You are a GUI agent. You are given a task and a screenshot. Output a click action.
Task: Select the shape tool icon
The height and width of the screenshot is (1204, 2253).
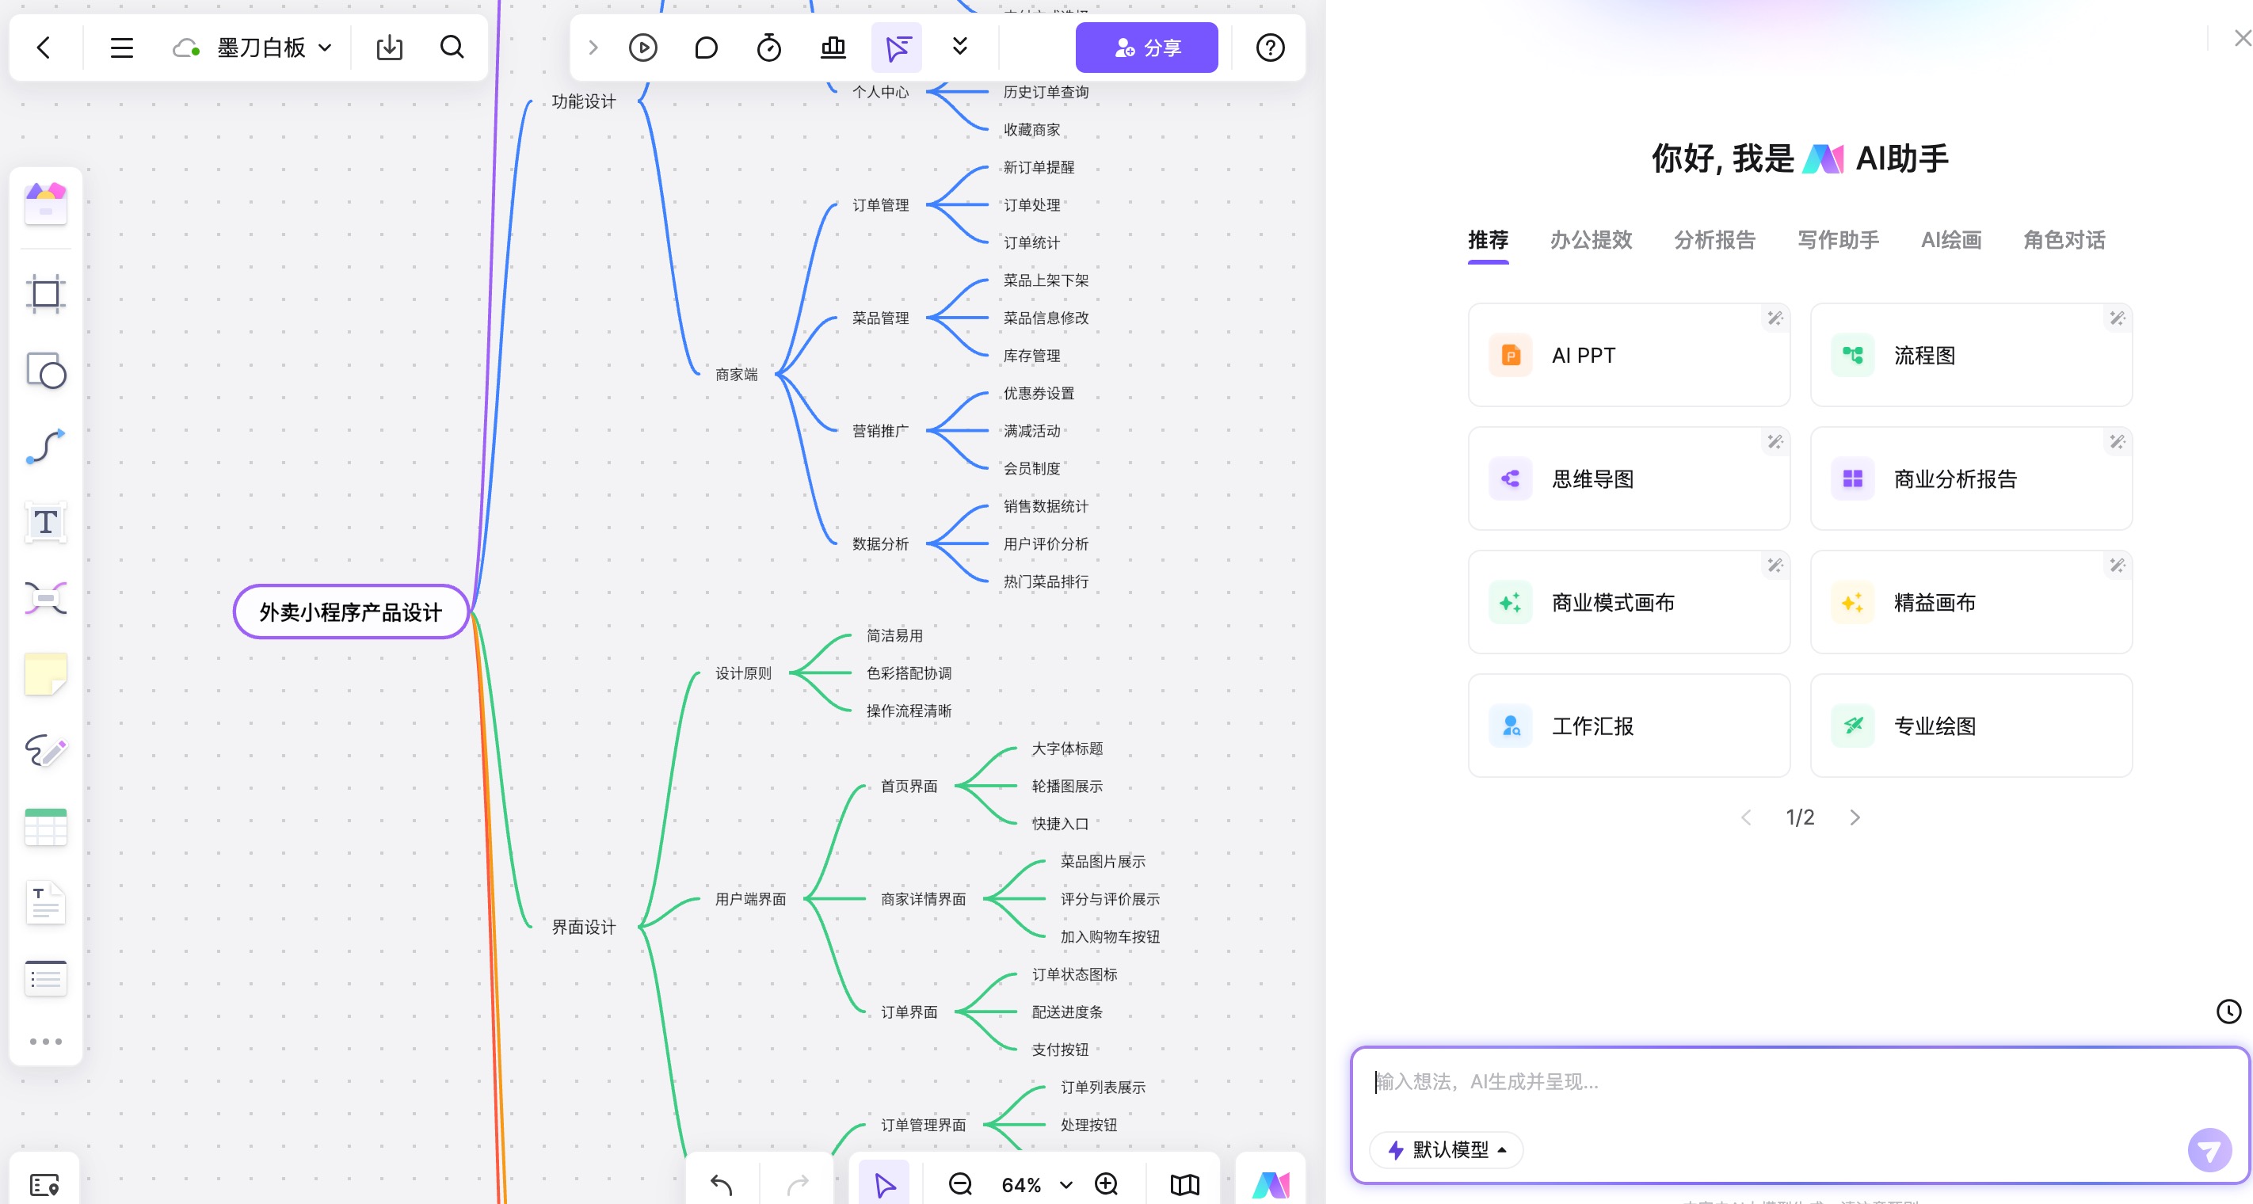(45, 370)
